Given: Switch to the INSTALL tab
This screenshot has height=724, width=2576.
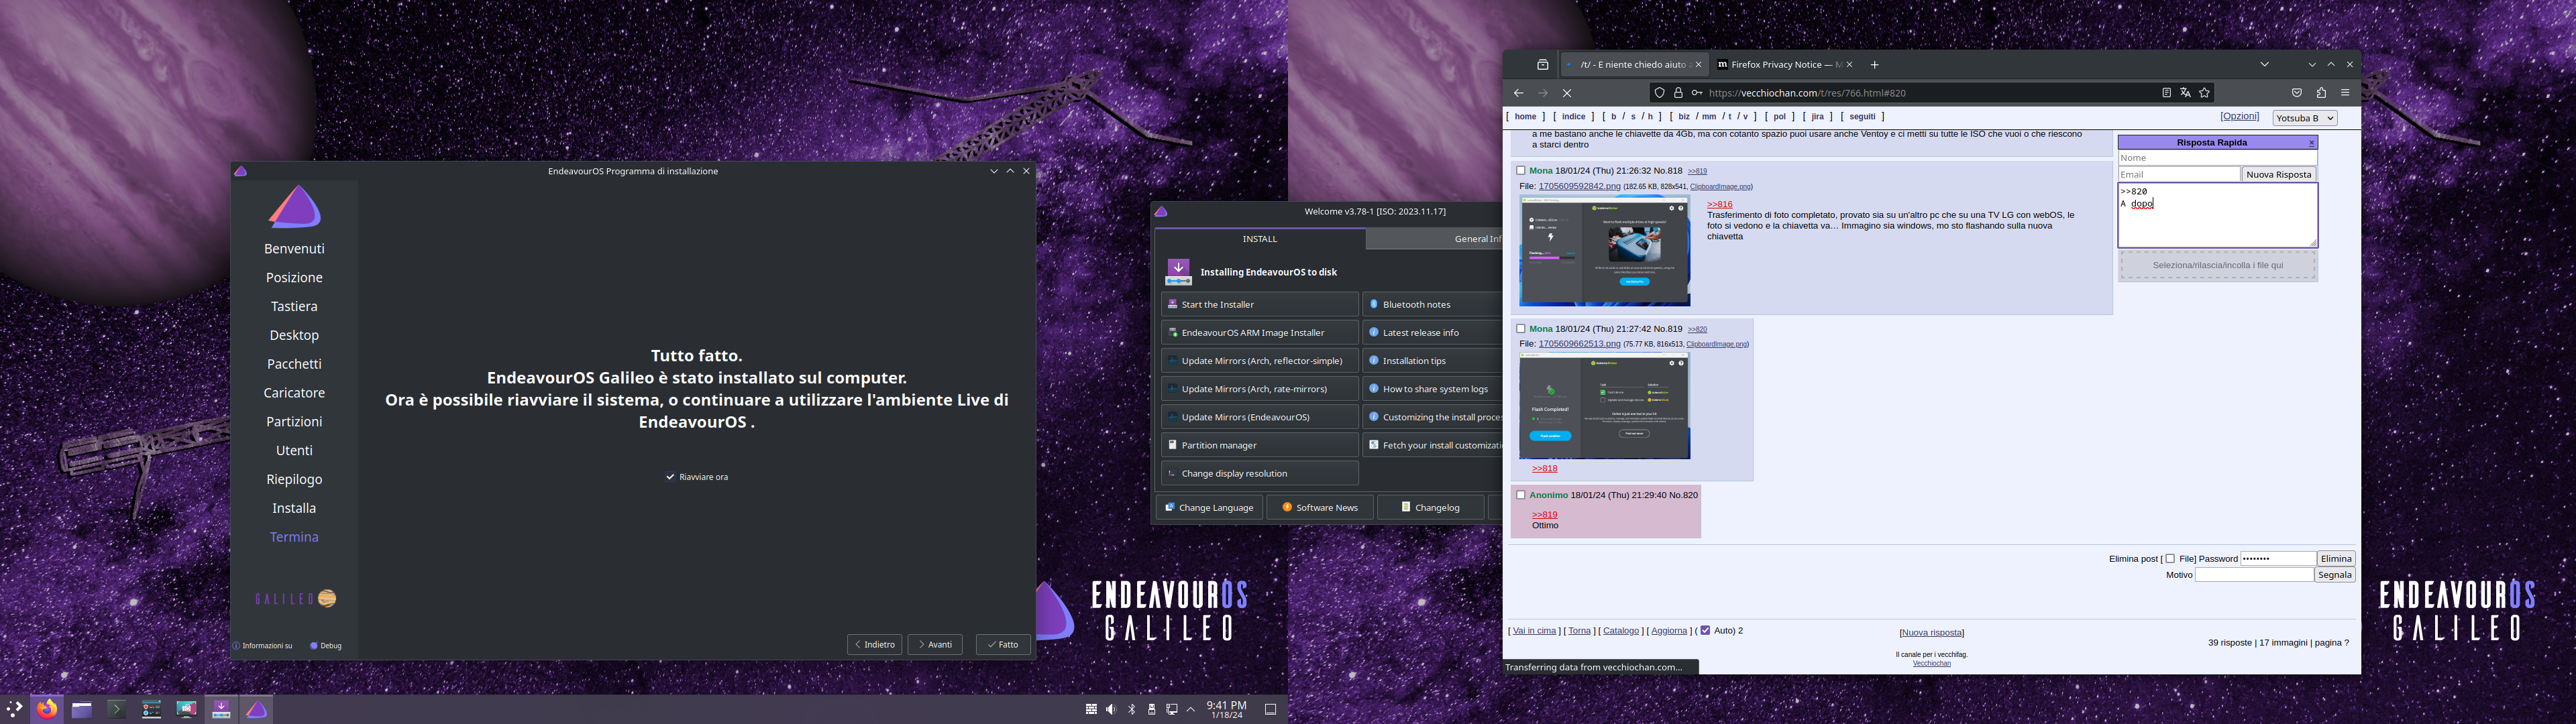Looking at the screenshot, I should click(1260, 239).
